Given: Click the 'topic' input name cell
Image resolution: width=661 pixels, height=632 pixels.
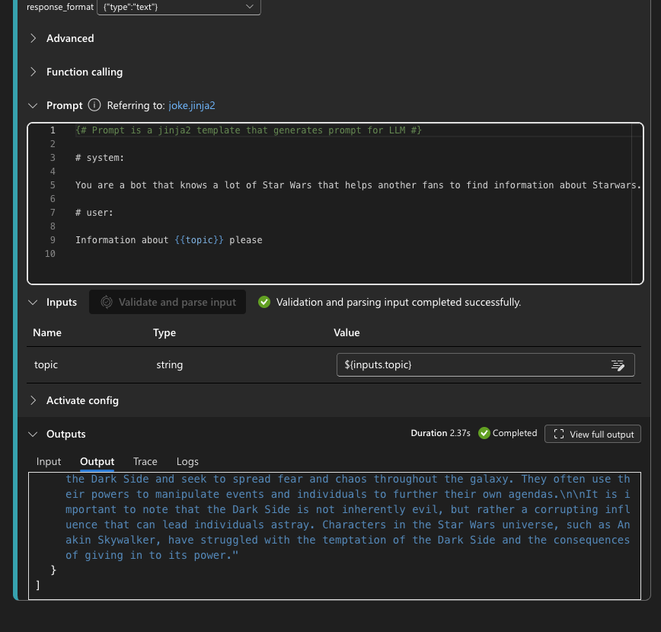Looking at the screenshot, I should (46, 365).
